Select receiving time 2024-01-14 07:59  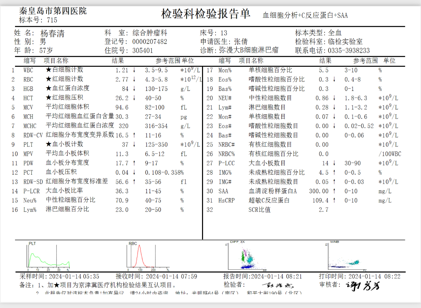171,276
